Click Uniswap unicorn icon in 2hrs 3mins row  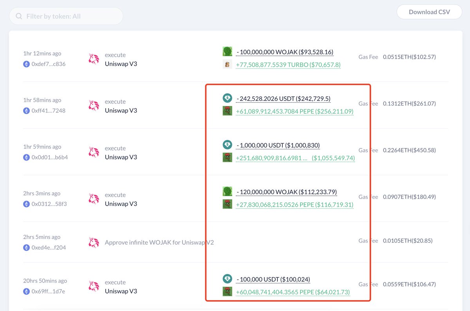tap(94, 199)
